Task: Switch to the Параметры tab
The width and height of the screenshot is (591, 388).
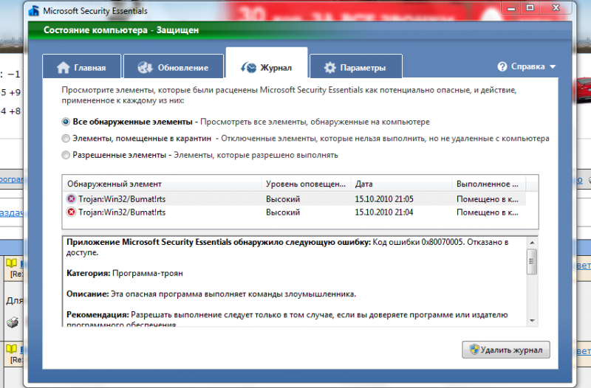Action: 356,66
